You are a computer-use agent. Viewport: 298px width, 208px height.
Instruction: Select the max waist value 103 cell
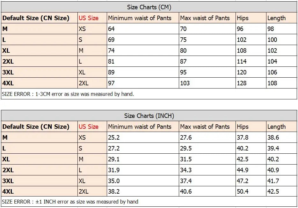point(185,83)
